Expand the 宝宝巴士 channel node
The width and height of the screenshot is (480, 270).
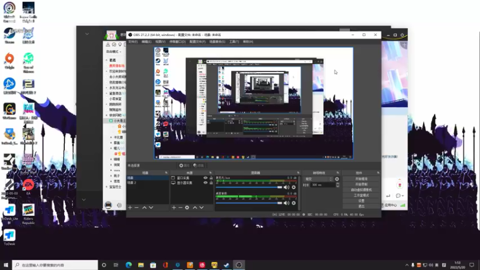(107, 187)
